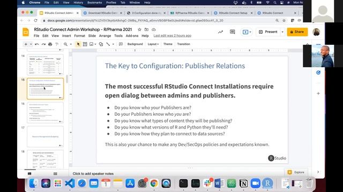Click the yellow Share button
This screenshot has width=343, height=192.
[297, 32]
